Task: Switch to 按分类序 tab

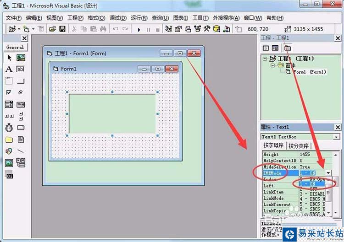Action: (x=299, y=146)
